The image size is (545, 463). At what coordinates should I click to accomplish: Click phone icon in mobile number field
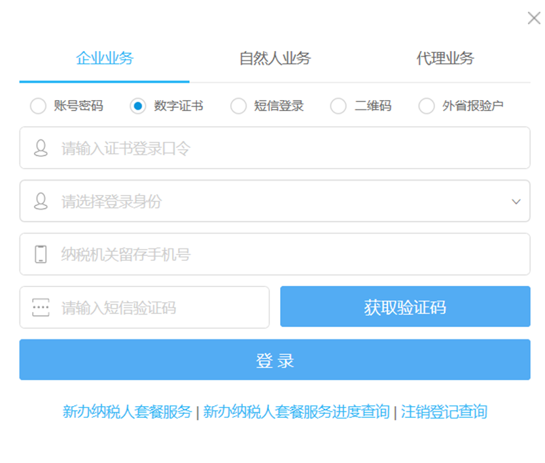point(41,254)
